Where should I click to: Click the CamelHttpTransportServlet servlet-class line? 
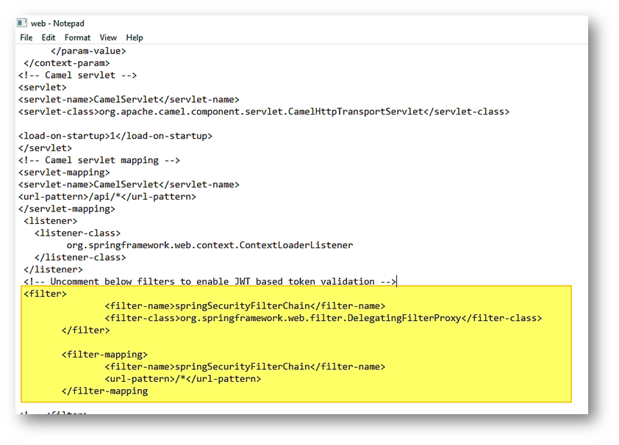(x=263, y=112)
